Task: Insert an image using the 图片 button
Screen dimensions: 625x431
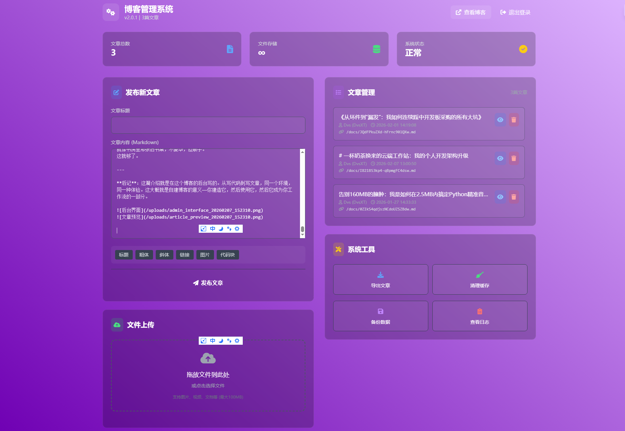Action: (x=205, y=255)
